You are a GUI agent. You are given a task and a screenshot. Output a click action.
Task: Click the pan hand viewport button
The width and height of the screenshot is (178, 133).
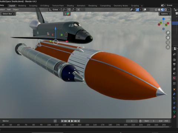tap(168, 38)
